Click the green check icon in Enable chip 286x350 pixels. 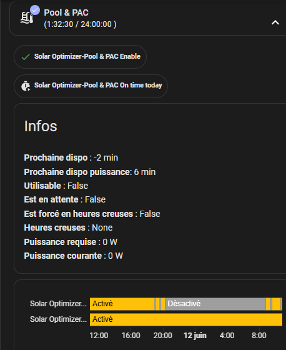pyautogui.click(x=26, y=57)
